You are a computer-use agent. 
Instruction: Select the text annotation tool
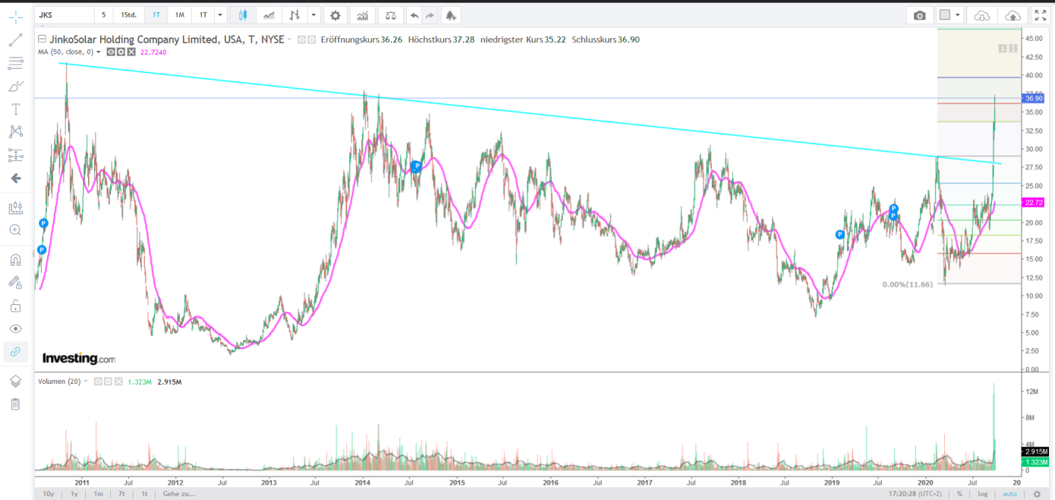coord(15,109)
